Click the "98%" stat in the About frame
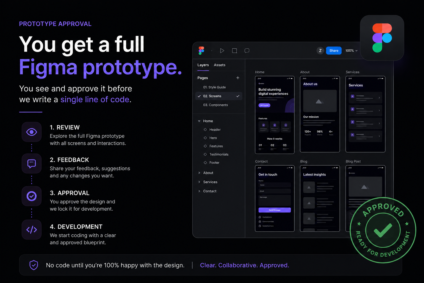This screenshot has width=424, height=283. [x=320, y=132]
